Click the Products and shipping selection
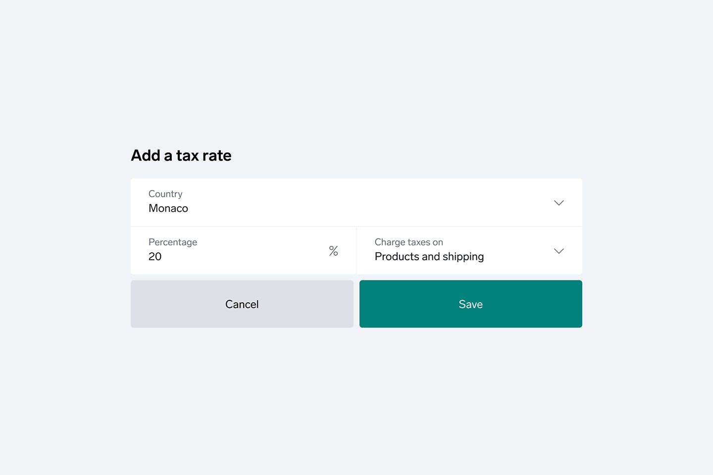Viewport: 713px width, 475px height. [429, 257]
